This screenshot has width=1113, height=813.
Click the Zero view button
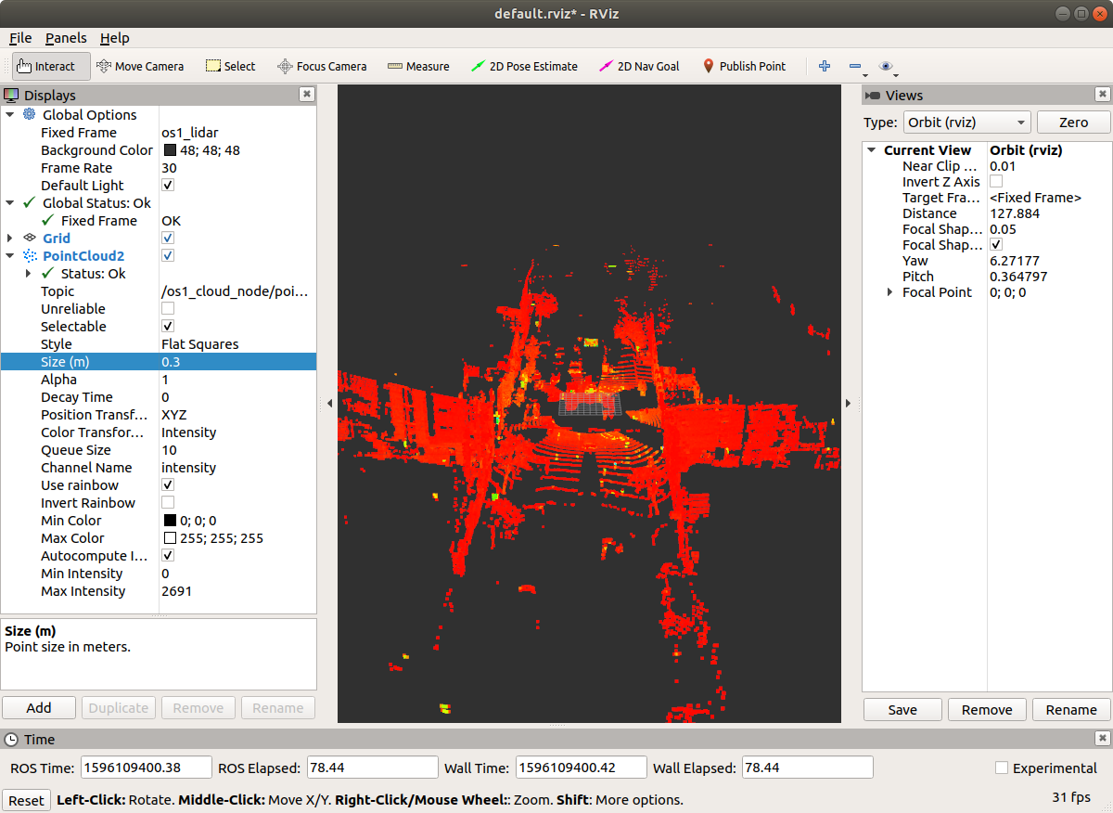pyautogui.click(x=1073, y=123)
